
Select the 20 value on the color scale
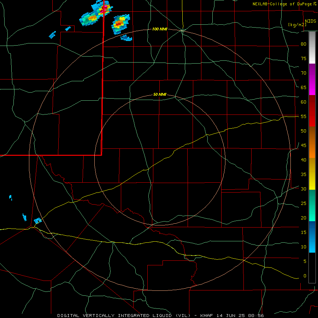(x=304, y=218)
